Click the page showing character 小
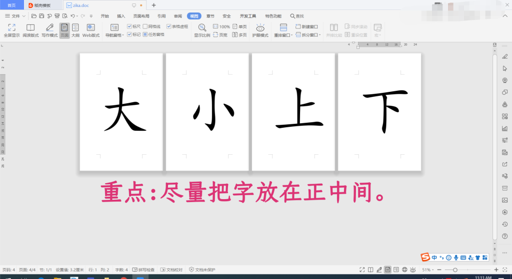Screen dimensions: 512x279 [x=207, y=112]
